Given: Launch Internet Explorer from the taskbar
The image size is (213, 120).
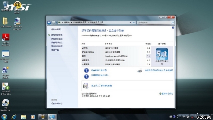Looking at the screenshot, I should [x=14, y=117].
